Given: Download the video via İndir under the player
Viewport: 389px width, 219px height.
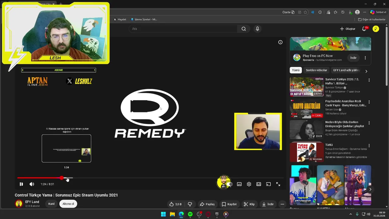Looking at the screenshot, I should tap(268, 204).
